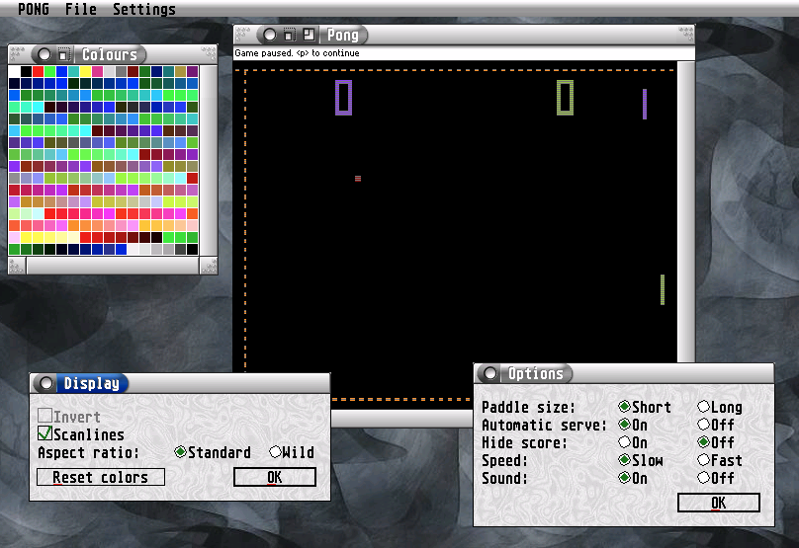Click the bottom-right sizer gadget of Colours window
Image resolution: width=799 pixels, height=548 pixels.
coord(209,266)
